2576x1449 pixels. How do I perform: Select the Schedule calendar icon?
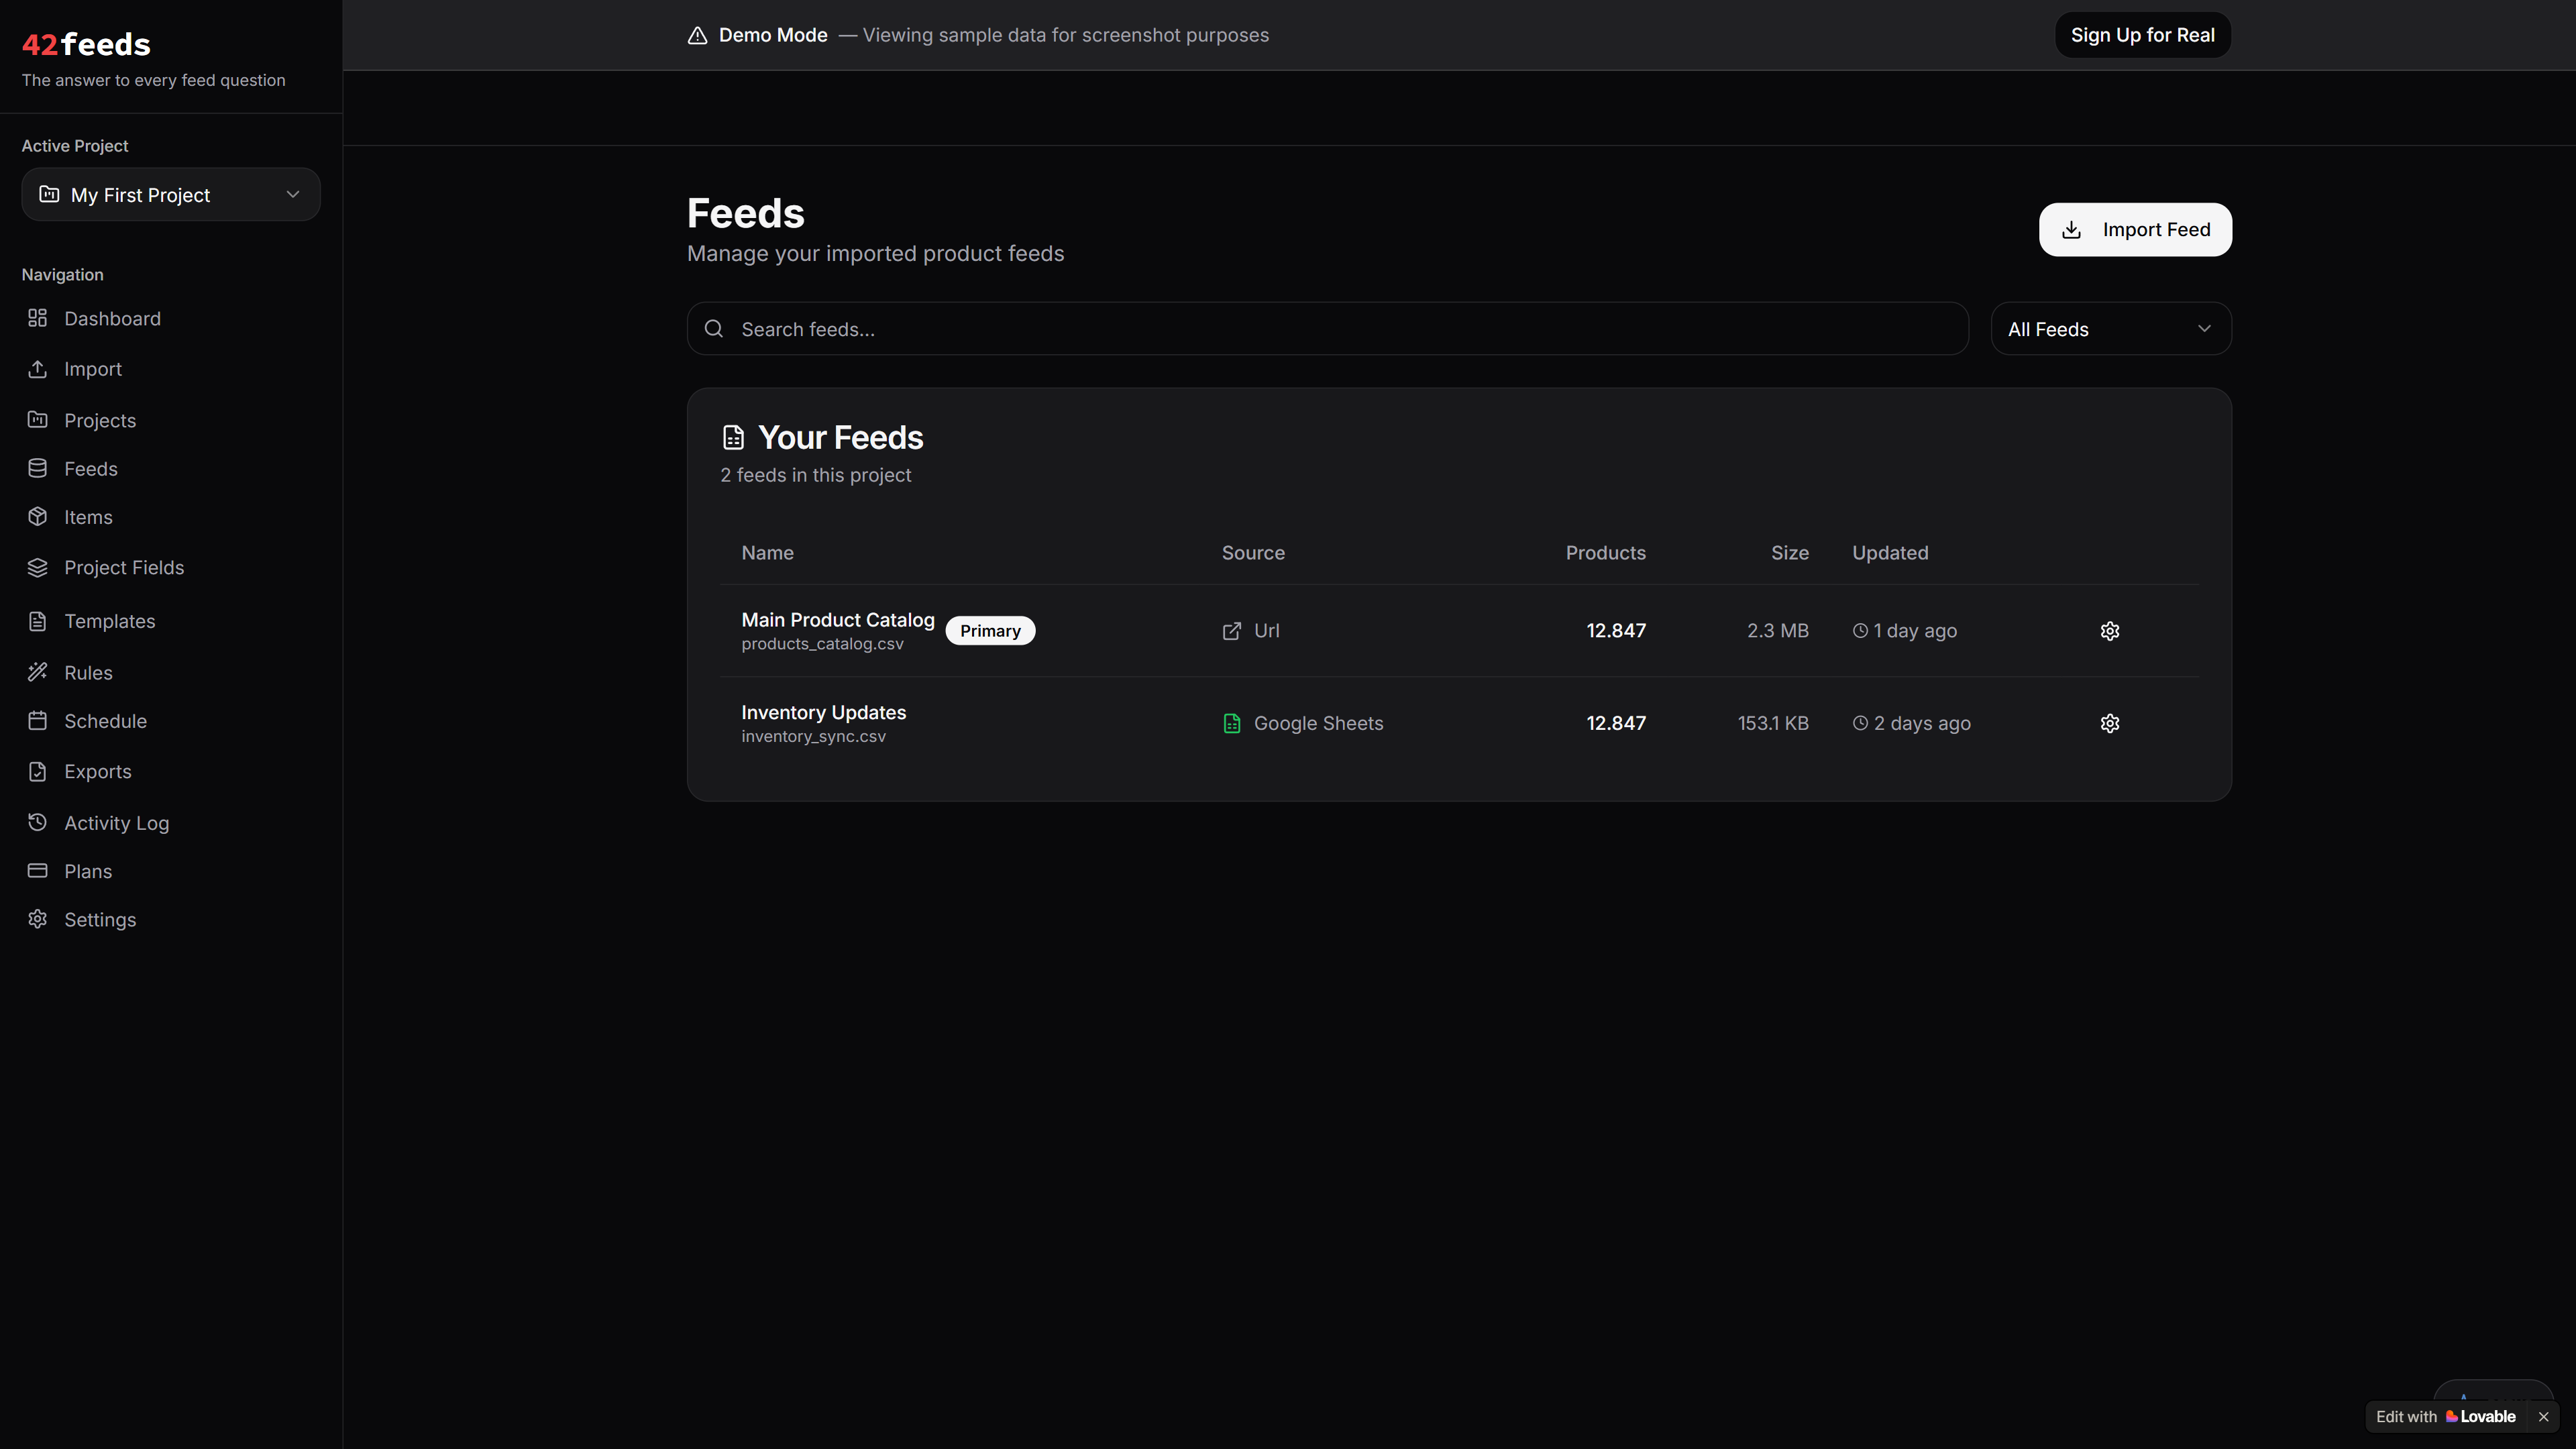point(37,720)
